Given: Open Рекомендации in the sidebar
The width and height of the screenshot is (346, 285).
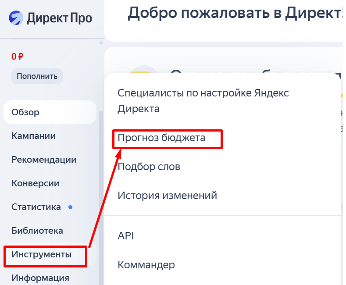Looking at the screenshot, I should click(x=44, y=160).
